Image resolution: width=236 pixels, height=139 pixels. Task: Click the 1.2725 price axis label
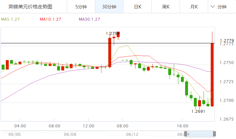pyautogui.click(x=227, y=82)
